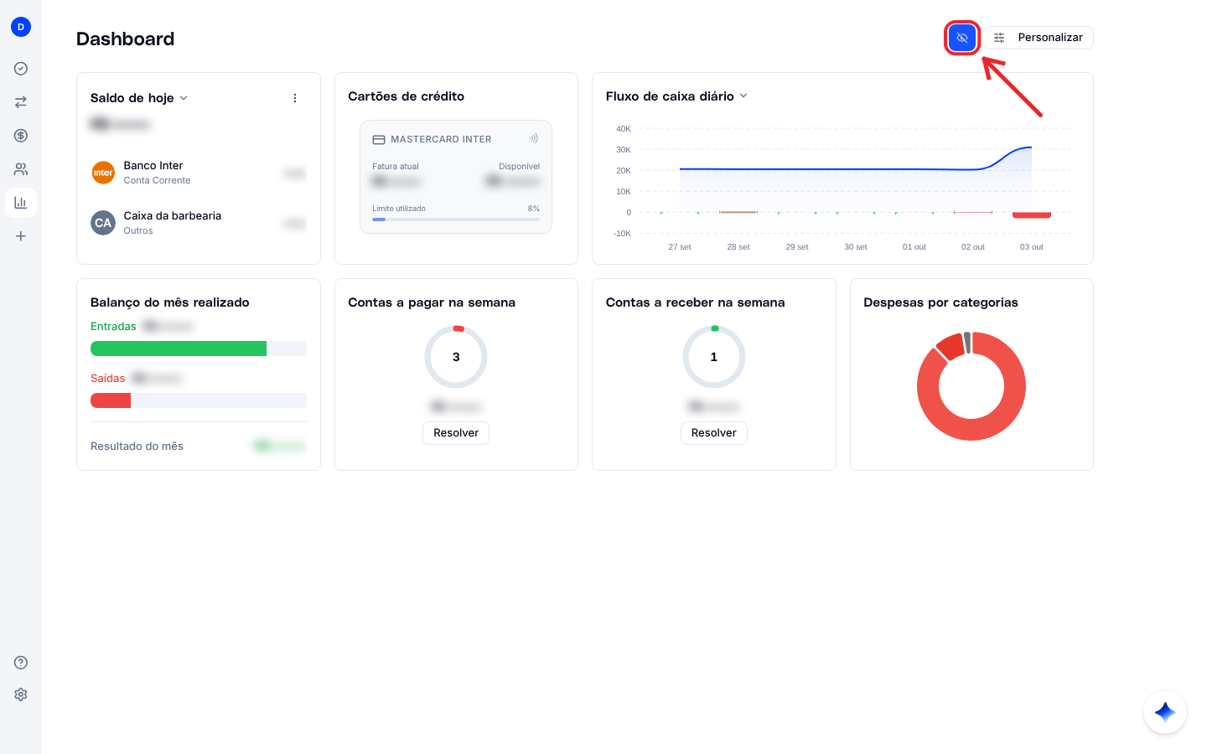Screen dimensions: 1207x754
Task: Click the plus icon in the sidebar
Action: [x=21, y=236]
